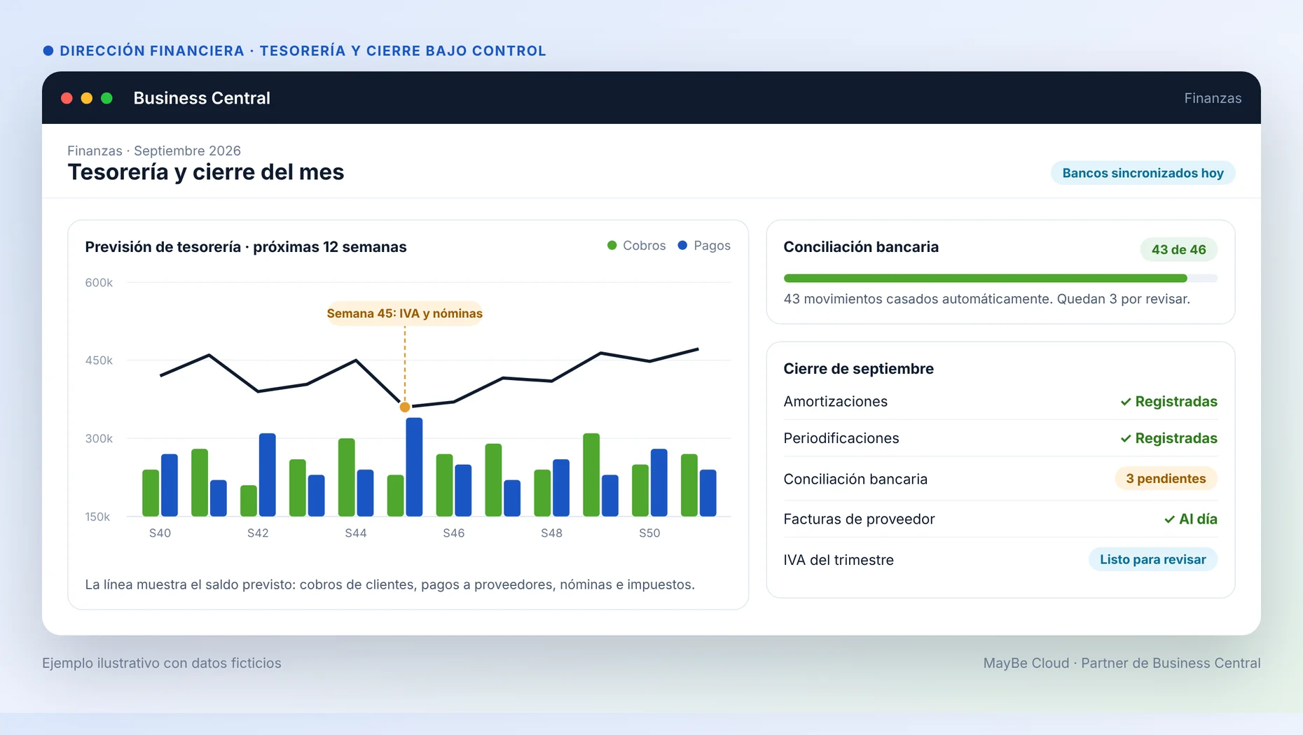Select the Periodificaciones row label
The image size is (1303, 735).
[841, 438]
